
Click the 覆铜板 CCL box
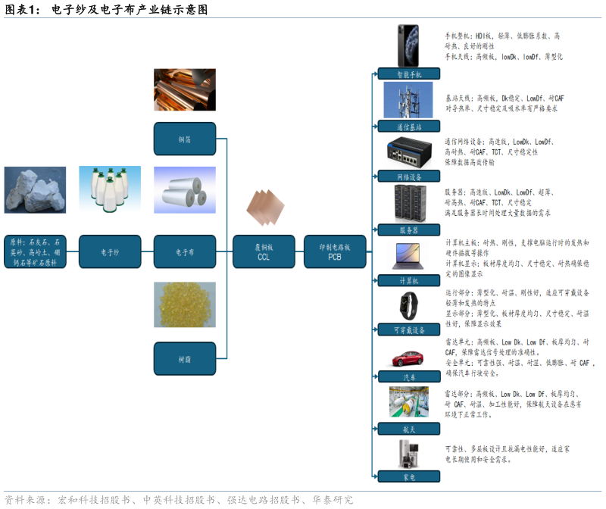(x=264, y=252)
